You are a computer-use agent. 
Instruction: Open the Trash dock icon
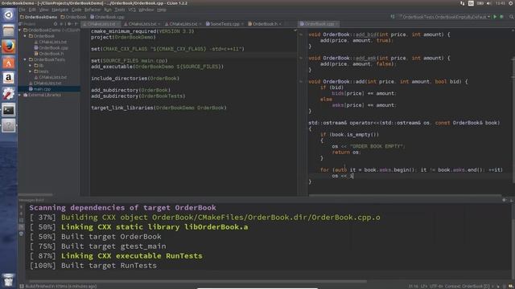9,280
